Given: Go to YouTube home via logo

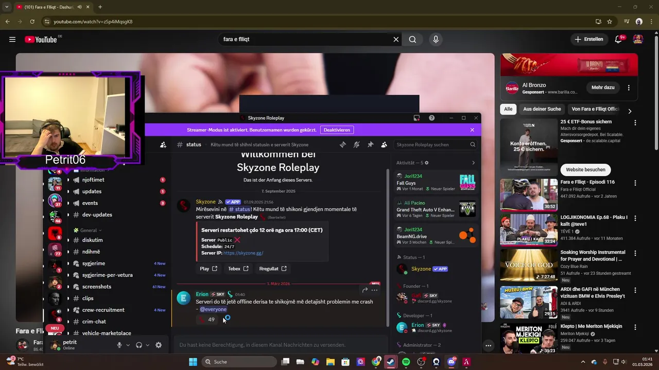Looking at the screenshot, I should pyautogui.click(x=41, y=40).
